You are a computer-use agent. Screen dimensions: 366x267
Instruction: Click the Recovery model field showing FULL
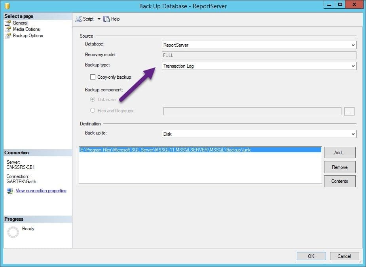(259, 55)
